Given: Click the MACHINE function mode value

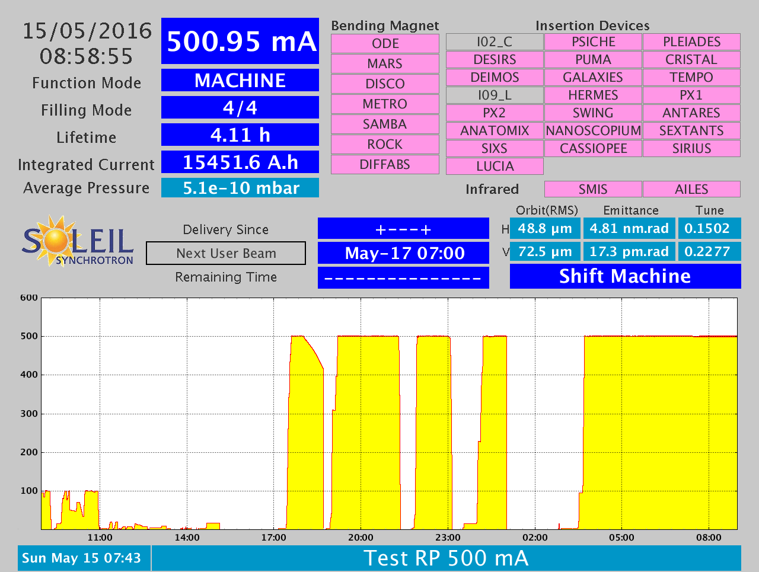Looking at the screenshot, I should click(x=240, y=80).
